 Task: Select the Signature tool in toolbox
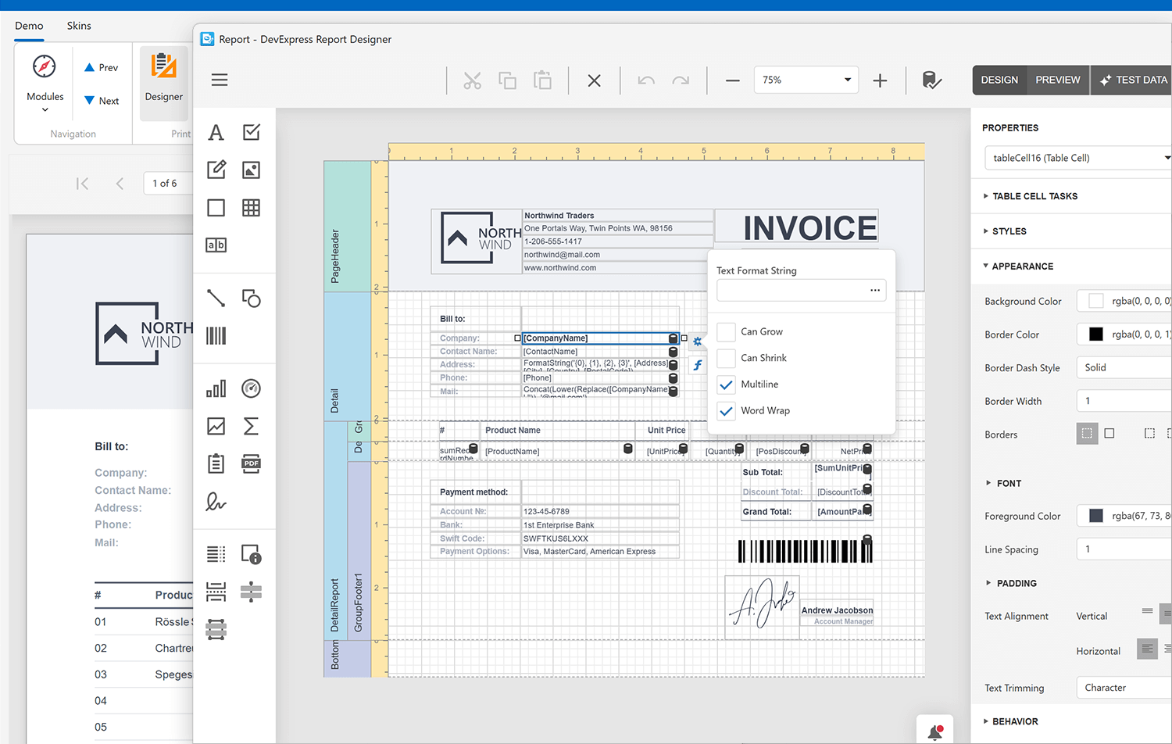[216, 501]
